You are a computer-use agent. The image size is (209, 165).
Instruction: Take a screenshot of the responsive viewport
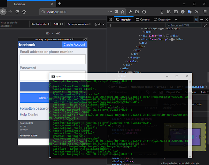coord(99,25)
